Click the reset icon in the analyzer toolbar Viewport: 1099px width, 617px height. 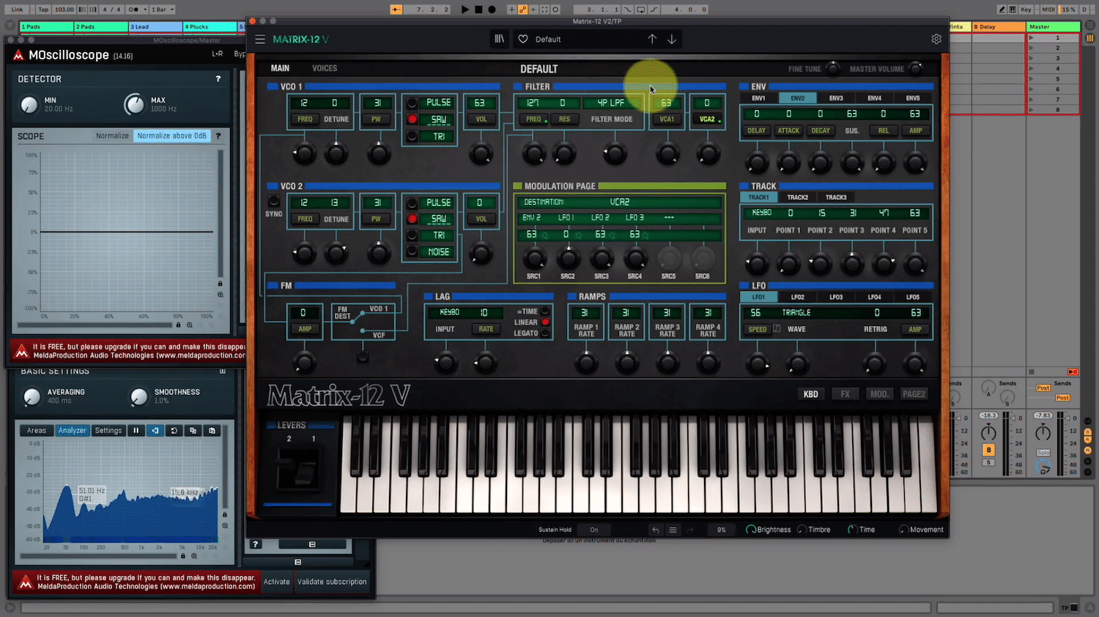click(174, 431)
